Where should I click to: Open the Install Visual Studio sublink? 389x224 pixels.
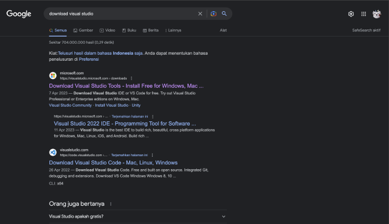tap(111, 105)
